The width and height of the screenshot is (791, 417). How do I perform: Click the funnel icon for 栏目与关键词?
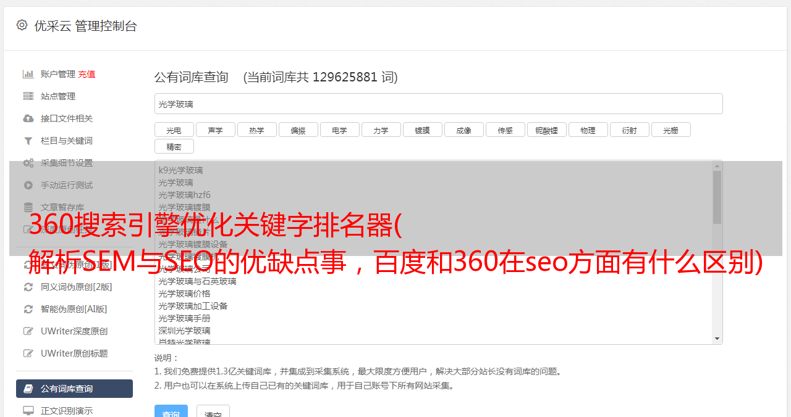28,141
